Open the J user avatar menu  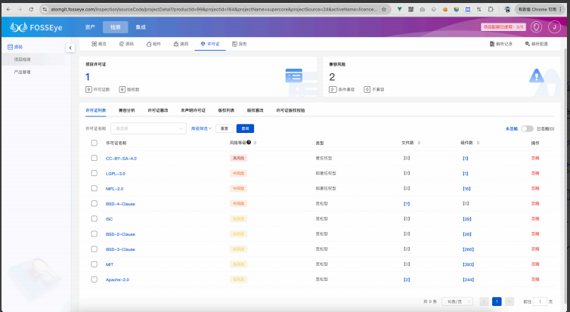(554, 27)
